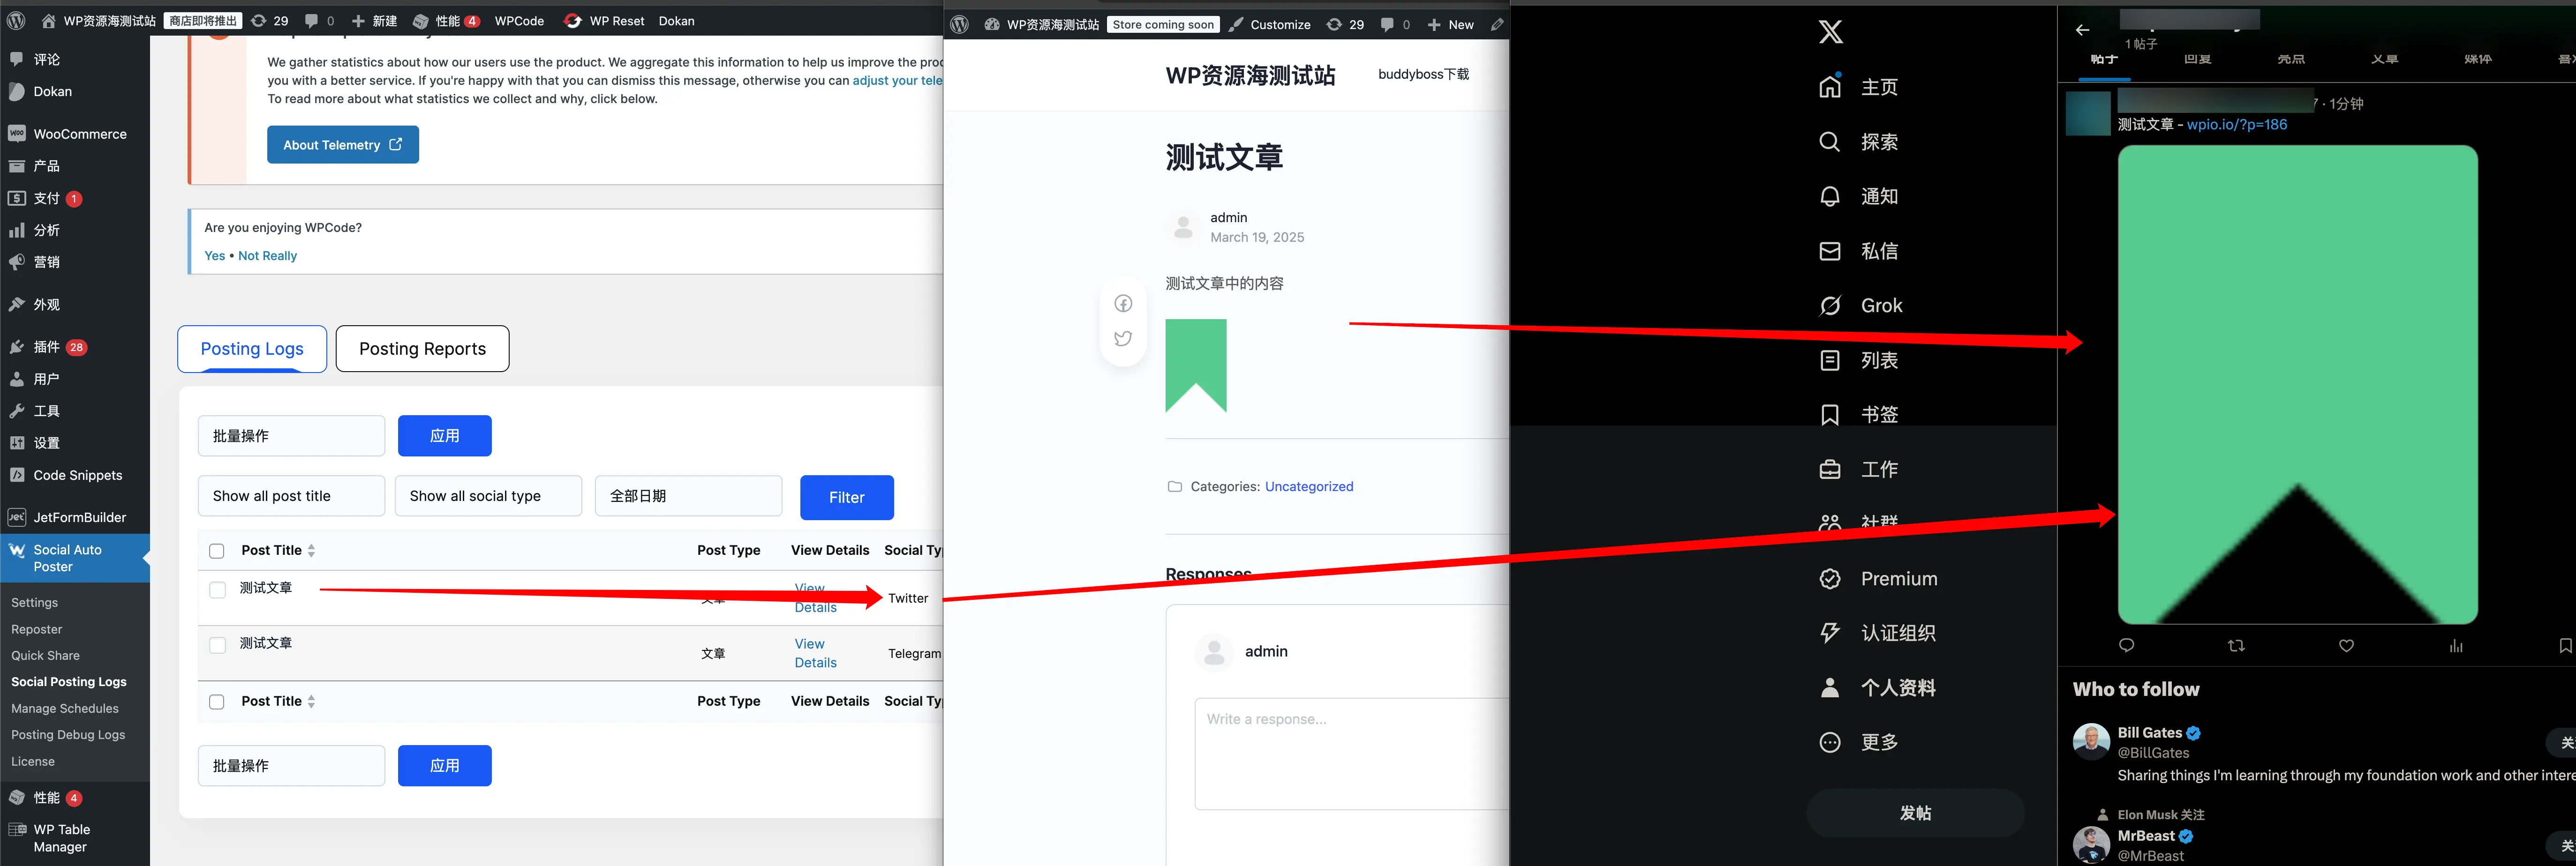Image resolution: width=2576 pixels, height=866 pixels.
Task: Open the green bookmark image in the tweet
Action: point(2298,385)
